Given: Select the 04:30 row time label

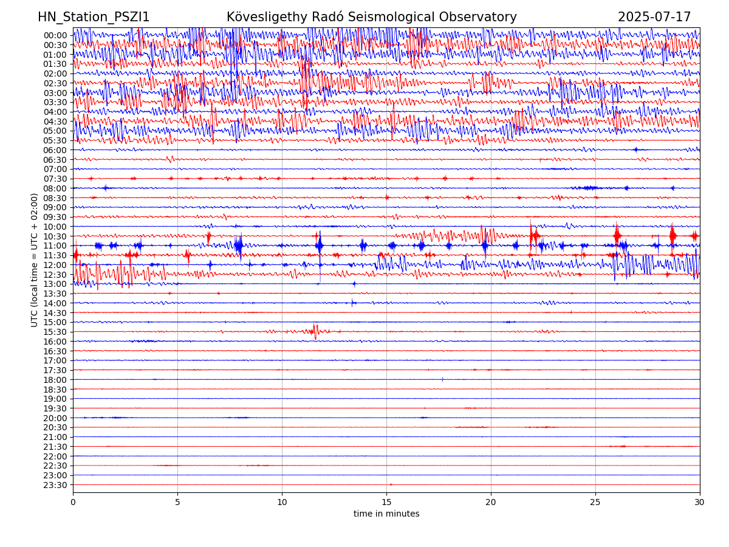Looking at the screenshot, I should click(55, 122).
